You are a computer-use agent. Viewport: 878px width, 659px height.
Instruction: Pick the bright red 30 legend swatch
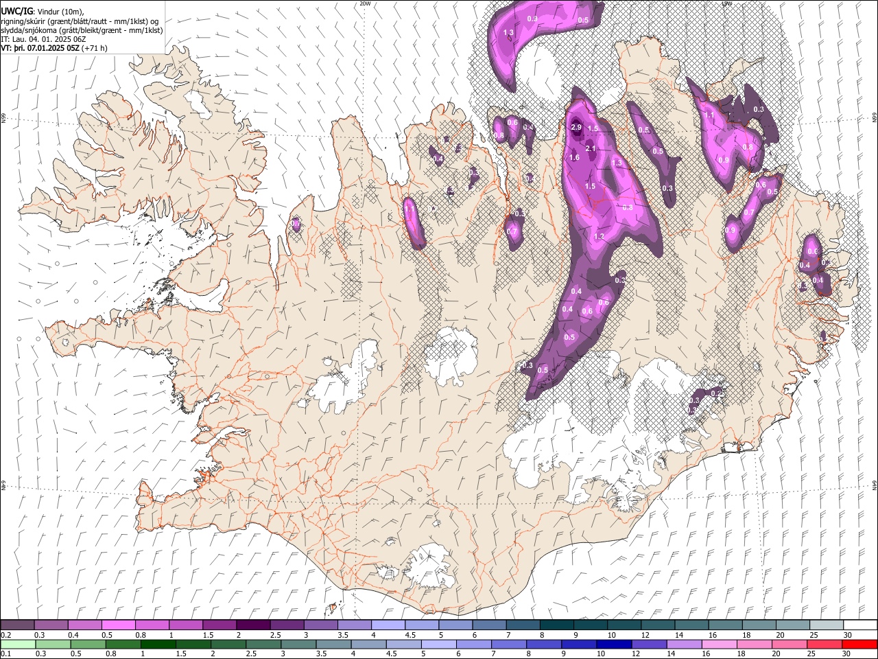(860, 644)
